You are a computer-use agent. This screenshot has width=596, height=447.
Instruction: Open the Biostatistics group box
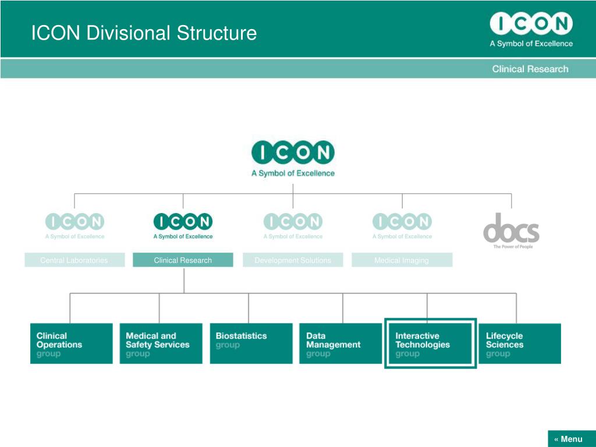(251, 343)
